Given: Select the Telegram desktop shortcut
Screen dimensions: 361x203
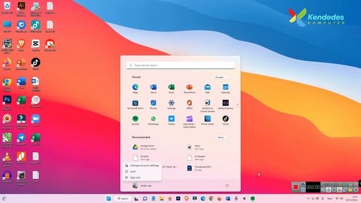Looking at the screenshot, I should 21,139.
